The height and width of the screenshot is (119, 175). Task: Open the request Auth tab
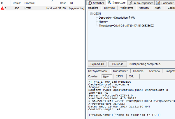157,8
